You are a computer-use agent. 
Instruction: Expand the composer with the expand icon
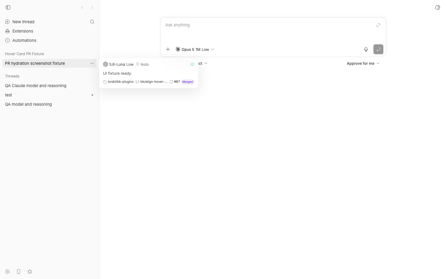378,25
